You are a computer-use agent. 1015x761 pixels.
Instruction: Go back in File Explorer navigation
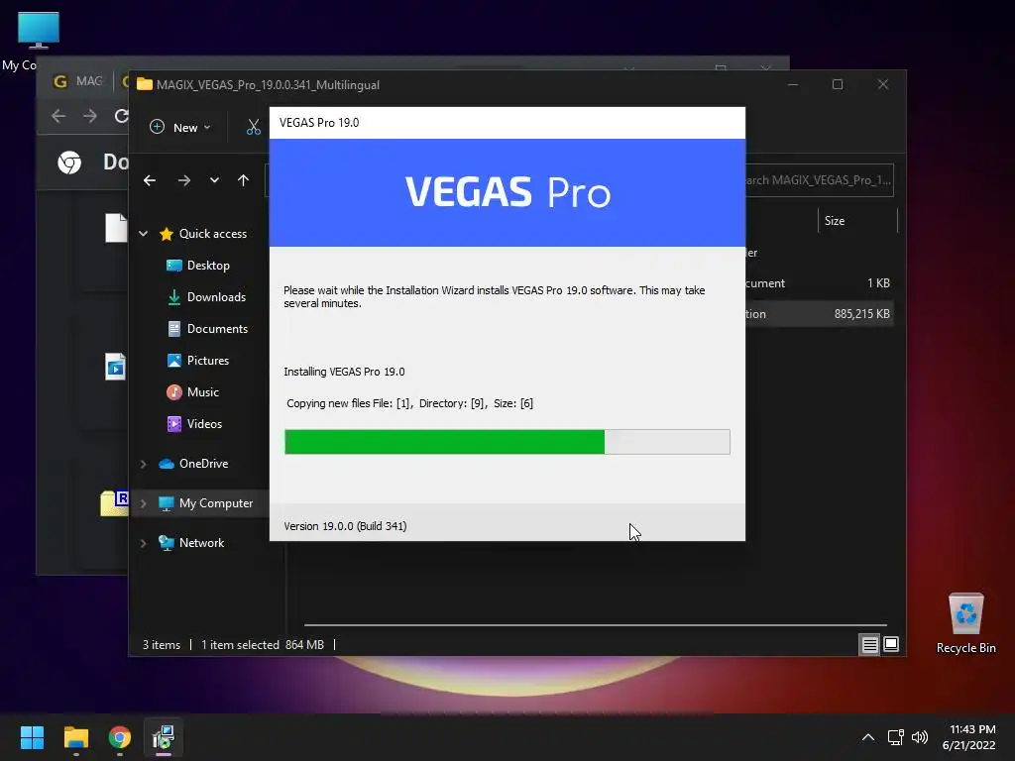coord(150,180)
